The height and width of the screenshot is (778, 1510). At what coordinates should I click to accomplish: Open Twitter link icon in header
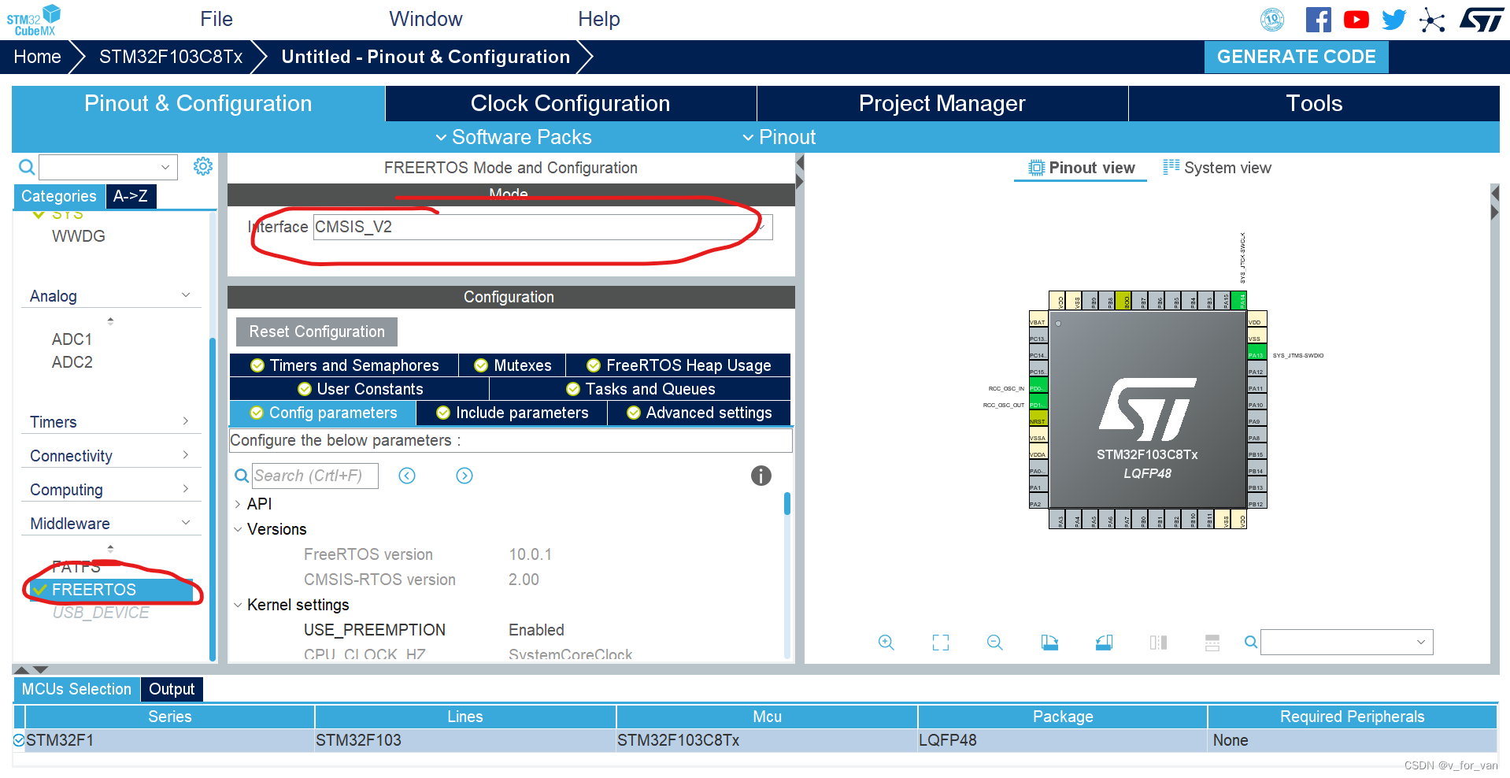pyautogui.click(x=1393, y=20)
